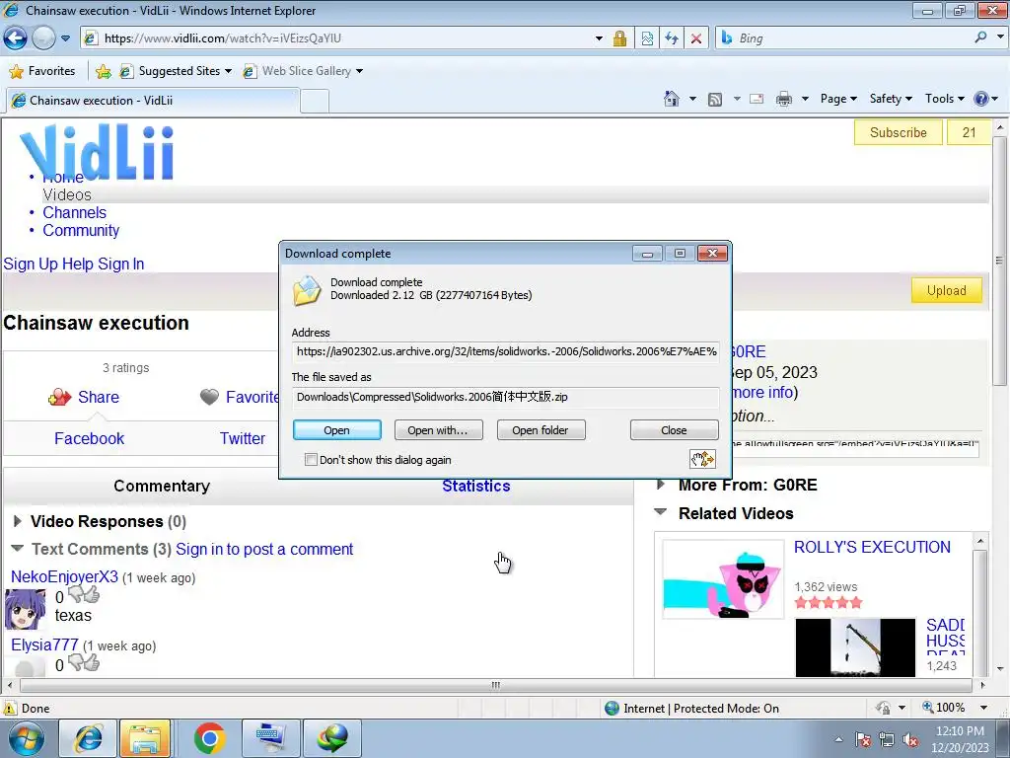The width and height of the screenshot is (1010, 758).
Task: Open the zoom level 100% dropdown
Action: click(983, 708)
